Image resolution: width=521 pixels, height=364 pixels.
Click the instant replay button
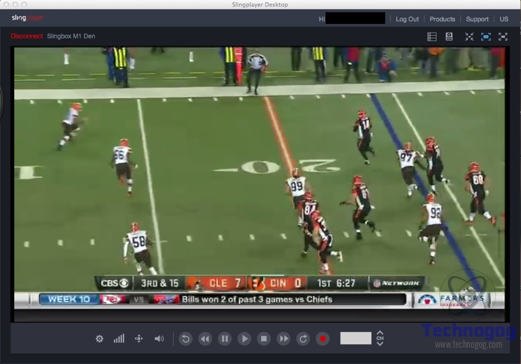coord(186,339)
